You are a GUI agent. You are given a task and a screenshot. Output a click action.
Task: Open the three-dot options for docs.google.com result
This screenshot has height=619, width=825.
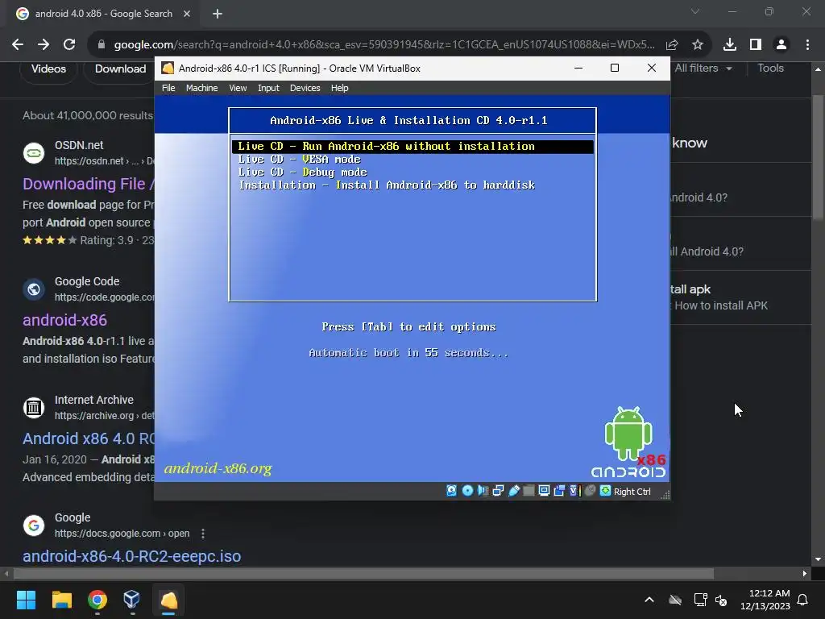203,534
